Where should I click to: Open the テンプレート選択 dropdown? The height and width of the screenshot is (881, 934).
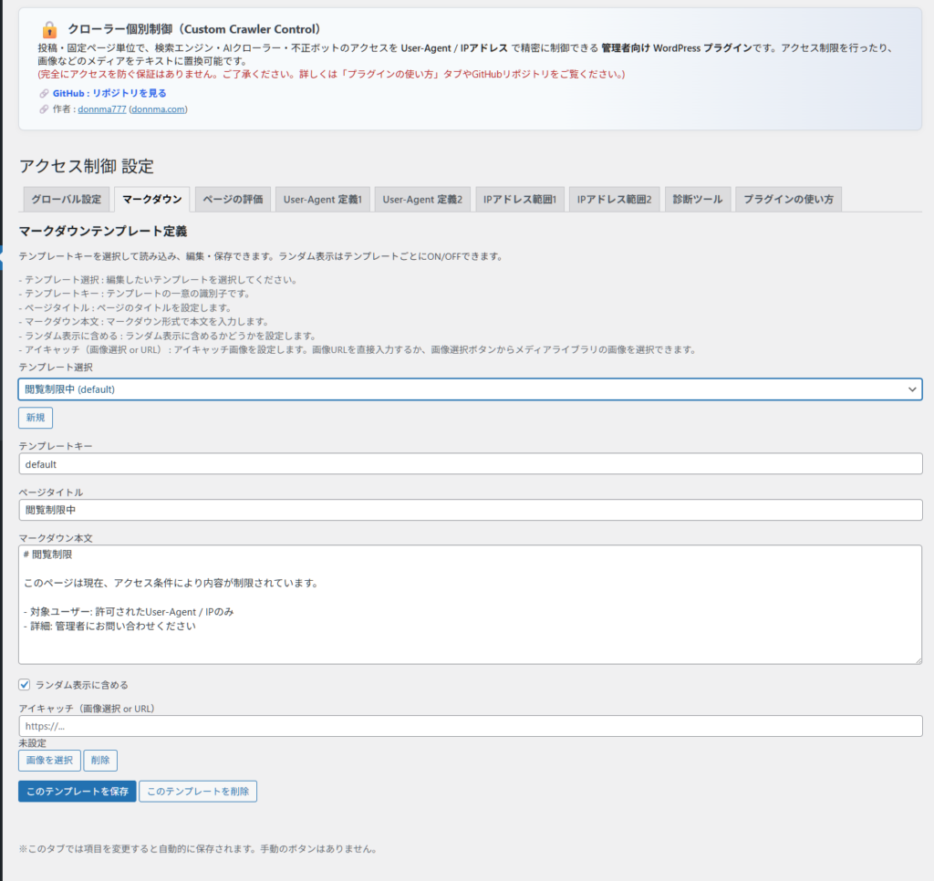point(470,389)
